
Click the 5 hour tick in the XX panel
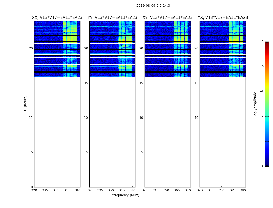pos(32,152)
